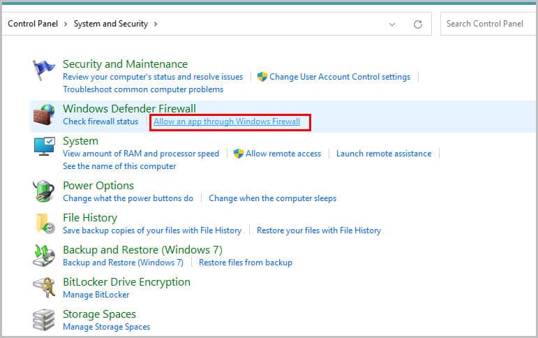
Task: Expand the chevron after System and Security
Action: 156,24
